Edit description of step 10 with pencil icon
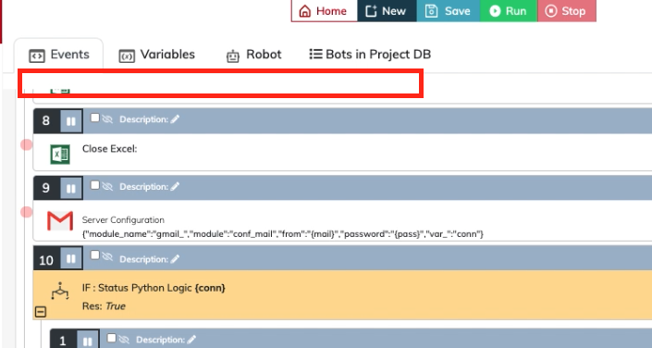Image resolution: width=652 pixels, height=348 pixels. pos(175,259)
